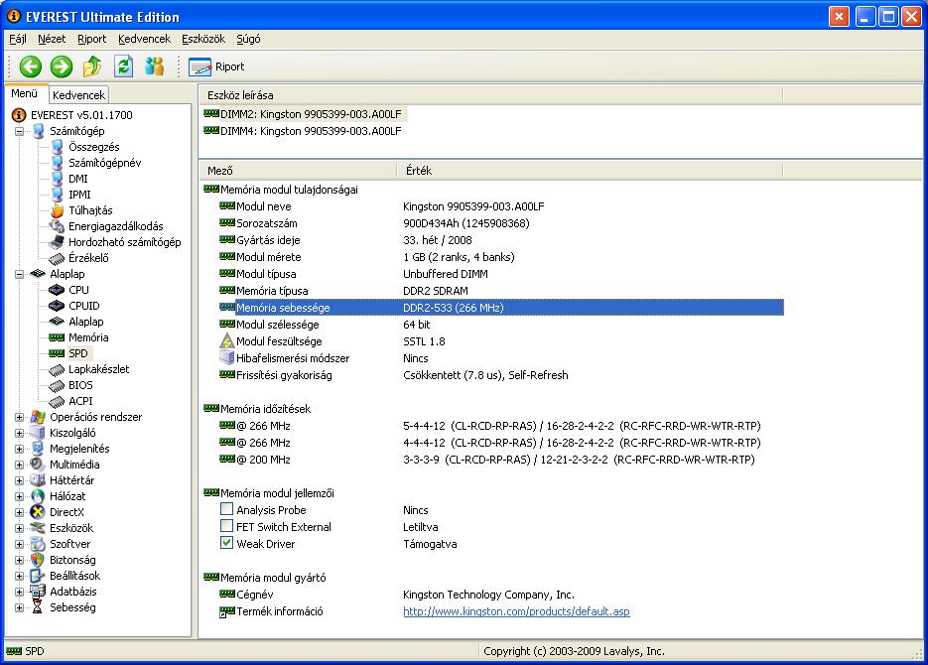The height and width of the screenshot is (665, 928).
Task: Expand the Háttértár node
Action: pyautogui.click(x=20, y=481)
